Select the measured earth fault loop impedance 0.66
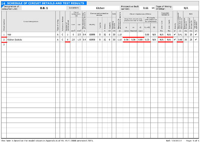 point(180,39)
